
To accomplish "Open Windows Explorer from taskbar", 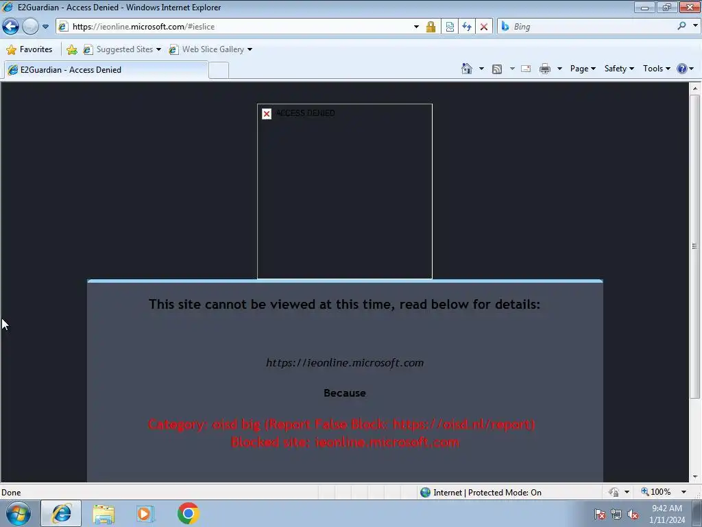I will click(104, 514).
